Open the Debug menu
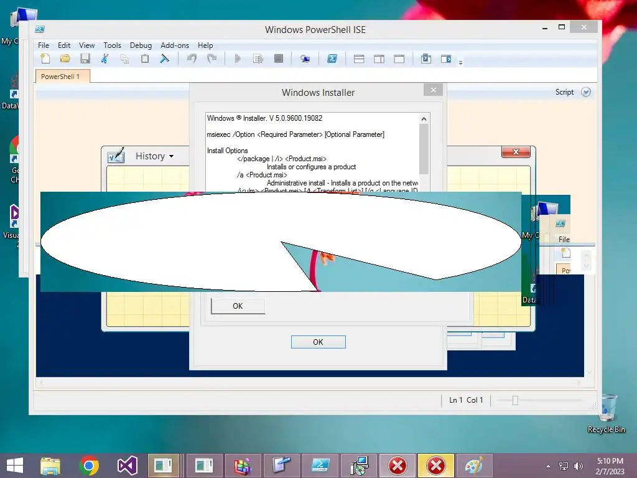637x478 pixels. coord(141,45)
